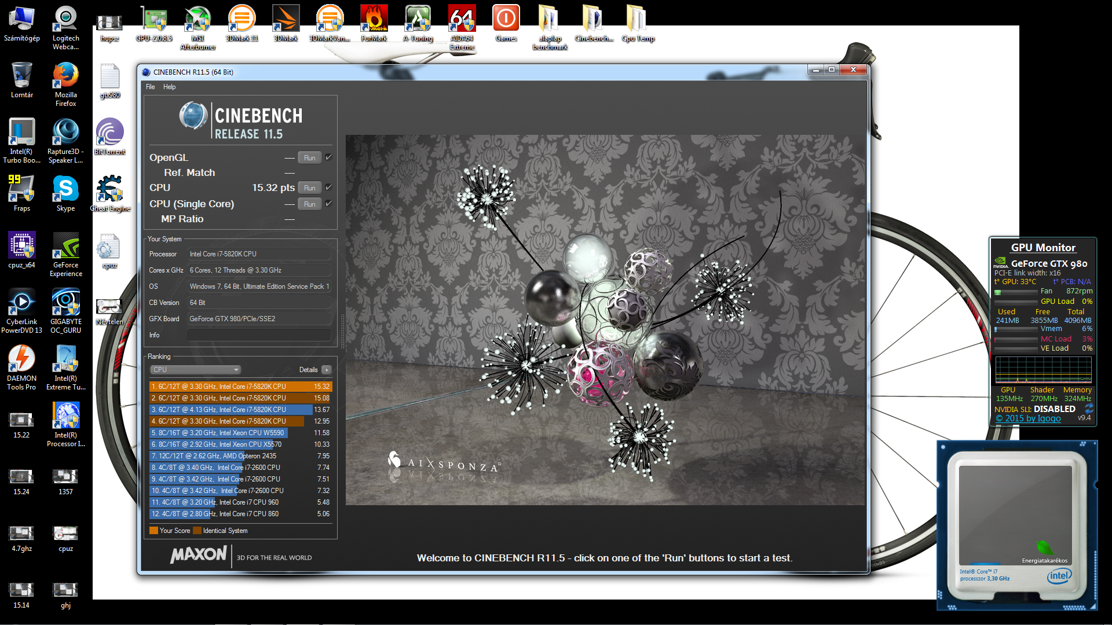Image resolution: width=1112 pixels, height=625 pixels.
Task: Open Logitech Webcam desktop shortcut
Action: [x=65, y=28]
